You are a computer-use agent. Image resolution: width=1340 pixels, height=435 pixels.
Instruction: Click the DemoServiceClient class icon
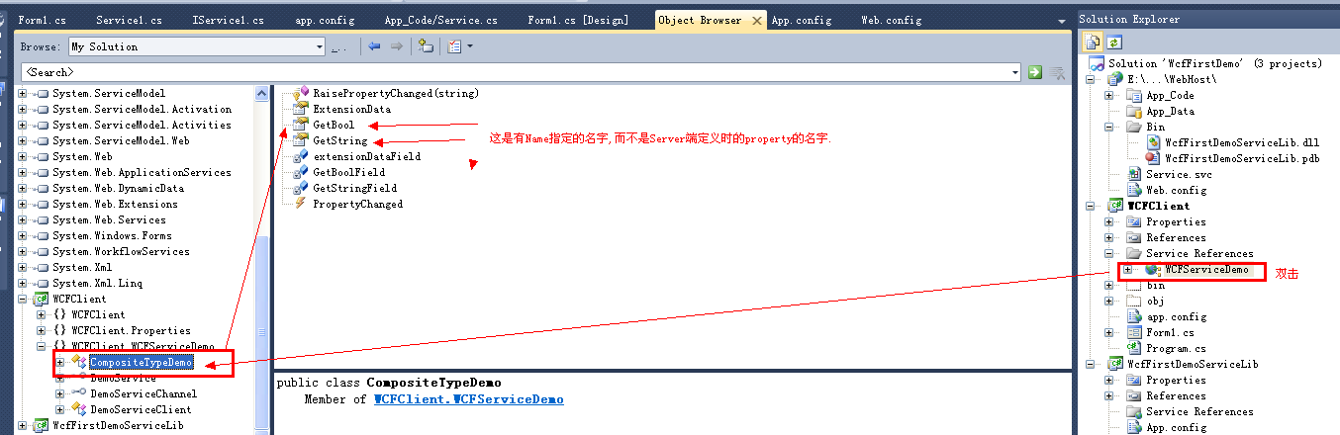[78, 409]
